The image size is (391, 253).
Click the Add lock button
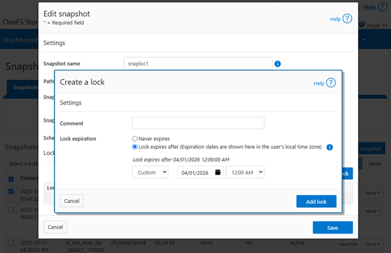316,201
